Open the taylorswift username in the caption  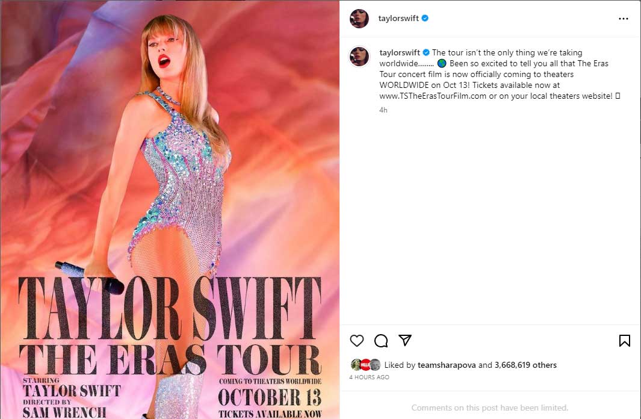tap(399, 53)
